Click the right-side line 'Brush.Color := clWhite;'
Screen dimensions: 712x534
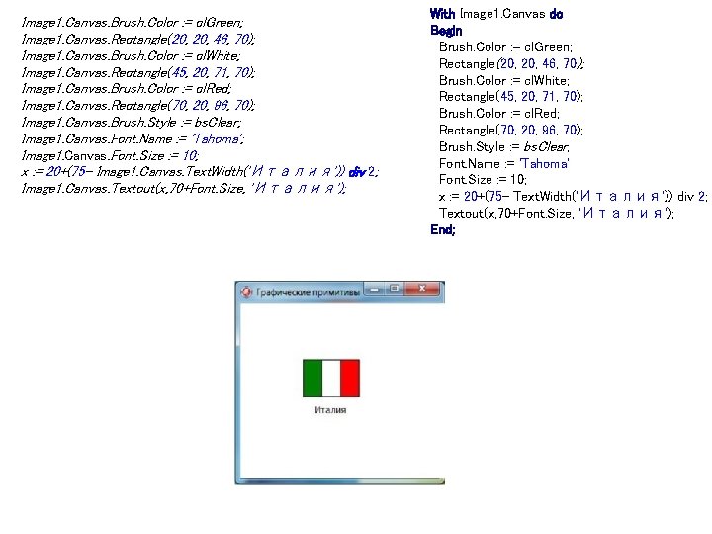(x=504, y=80)
